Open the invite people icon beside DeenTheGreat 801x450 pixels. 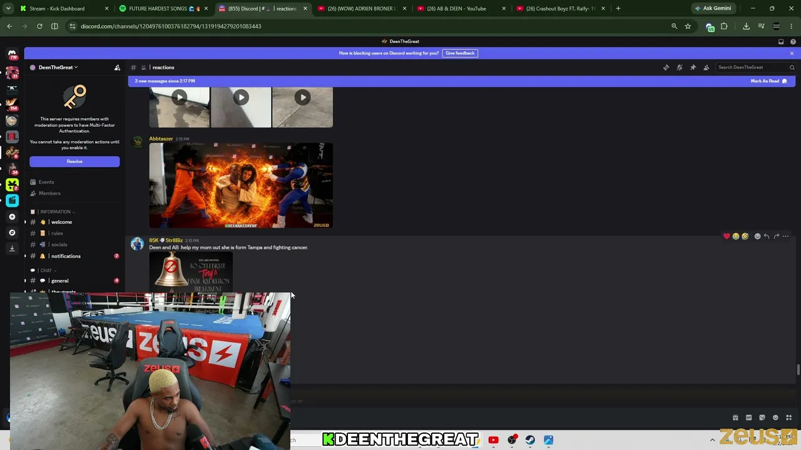click(117, 67)
